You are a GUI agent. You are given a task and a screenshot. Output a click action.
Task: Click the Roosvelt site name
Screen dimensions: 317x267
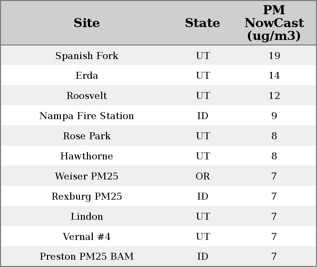click(x=87, y=96)
